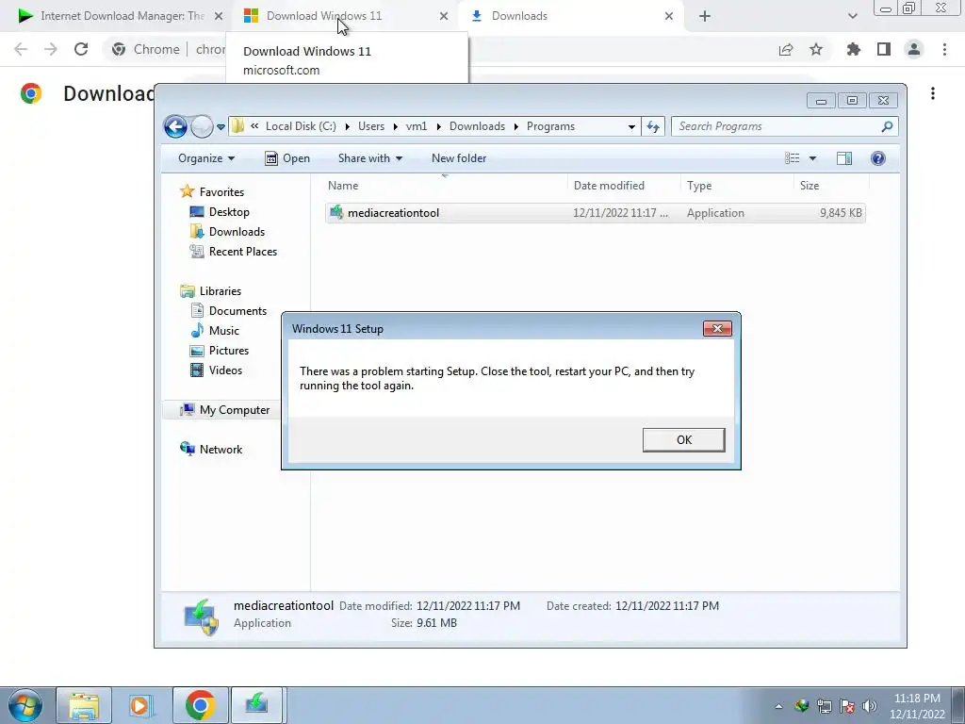Navigate to vm1 breadcrumb
The height and width of the screenshot is (724, 965).
[x=416, y=126]
